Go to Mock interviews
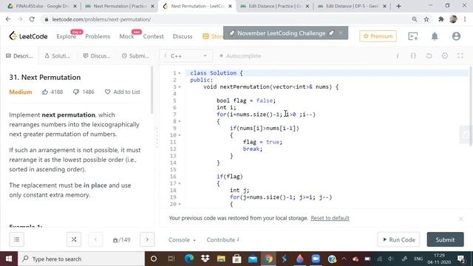The width and height of the screenshot is (473, 266). (x=126, y=36)
